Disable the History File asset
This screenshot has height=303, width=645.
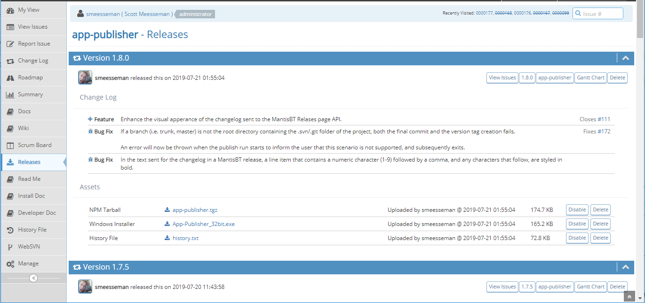[x=577, y=238]
